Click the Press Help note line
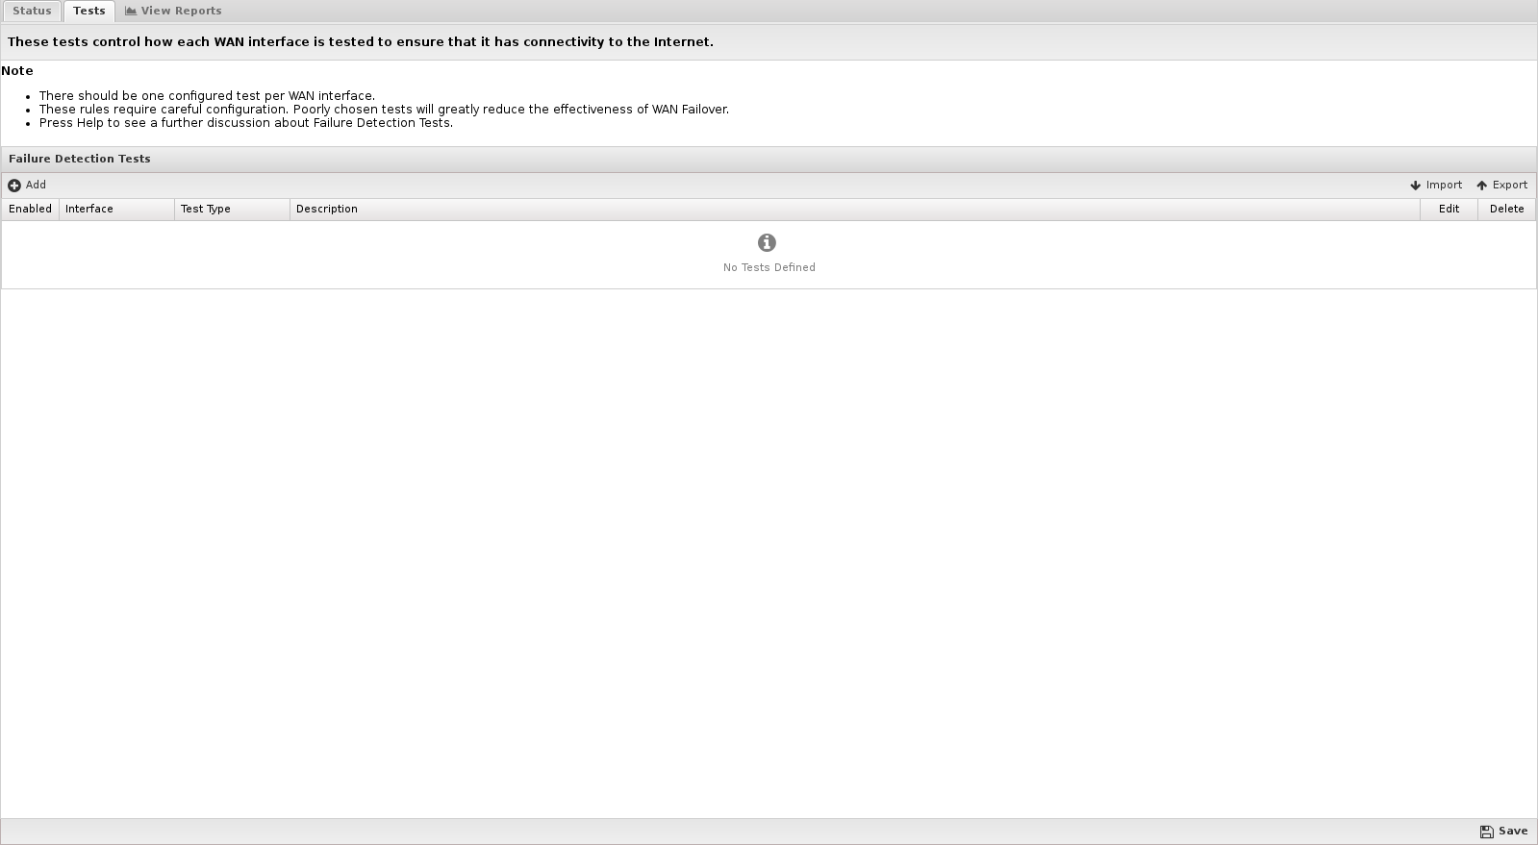The width and height of the screenshot is (1538, 845). click(x=245, y=123)
